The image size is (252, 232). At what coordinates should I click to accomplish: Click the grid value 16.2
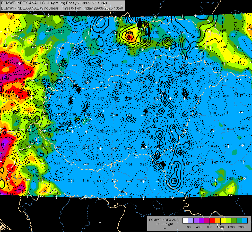[x=196, y=31]
